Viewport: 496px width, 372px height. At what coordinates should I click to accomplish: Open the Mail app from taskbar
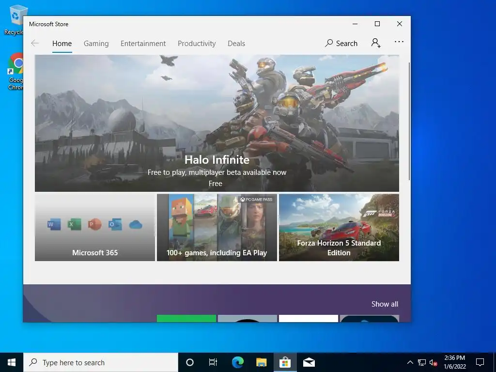309,362
